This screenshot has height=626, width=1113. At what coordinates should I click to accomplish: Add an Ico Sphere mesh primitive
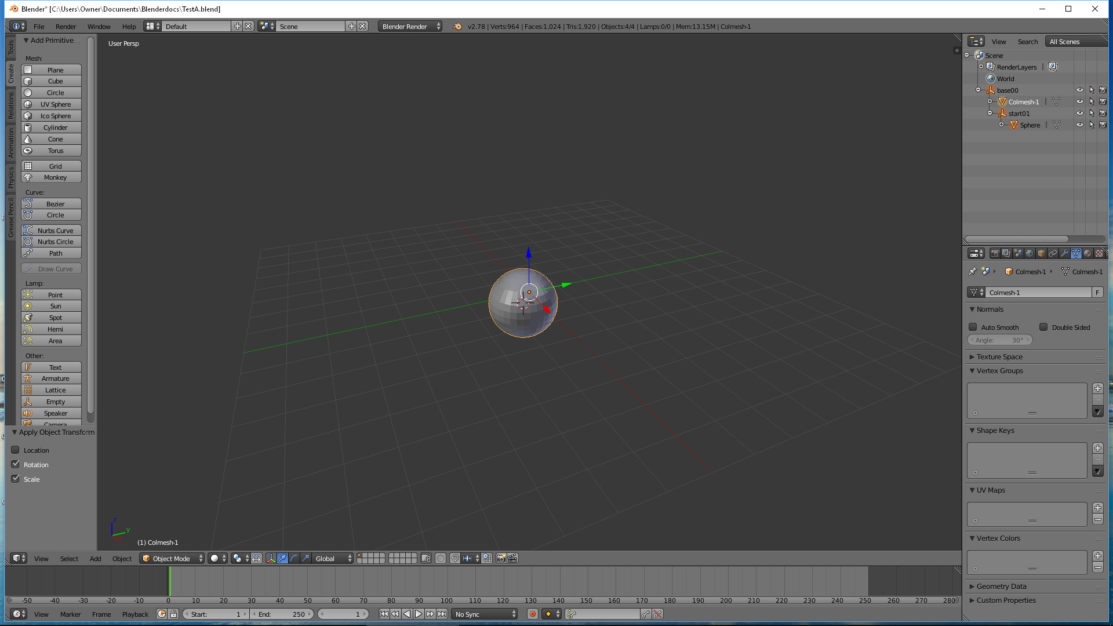pyautogui.click(x=51, y=116)
